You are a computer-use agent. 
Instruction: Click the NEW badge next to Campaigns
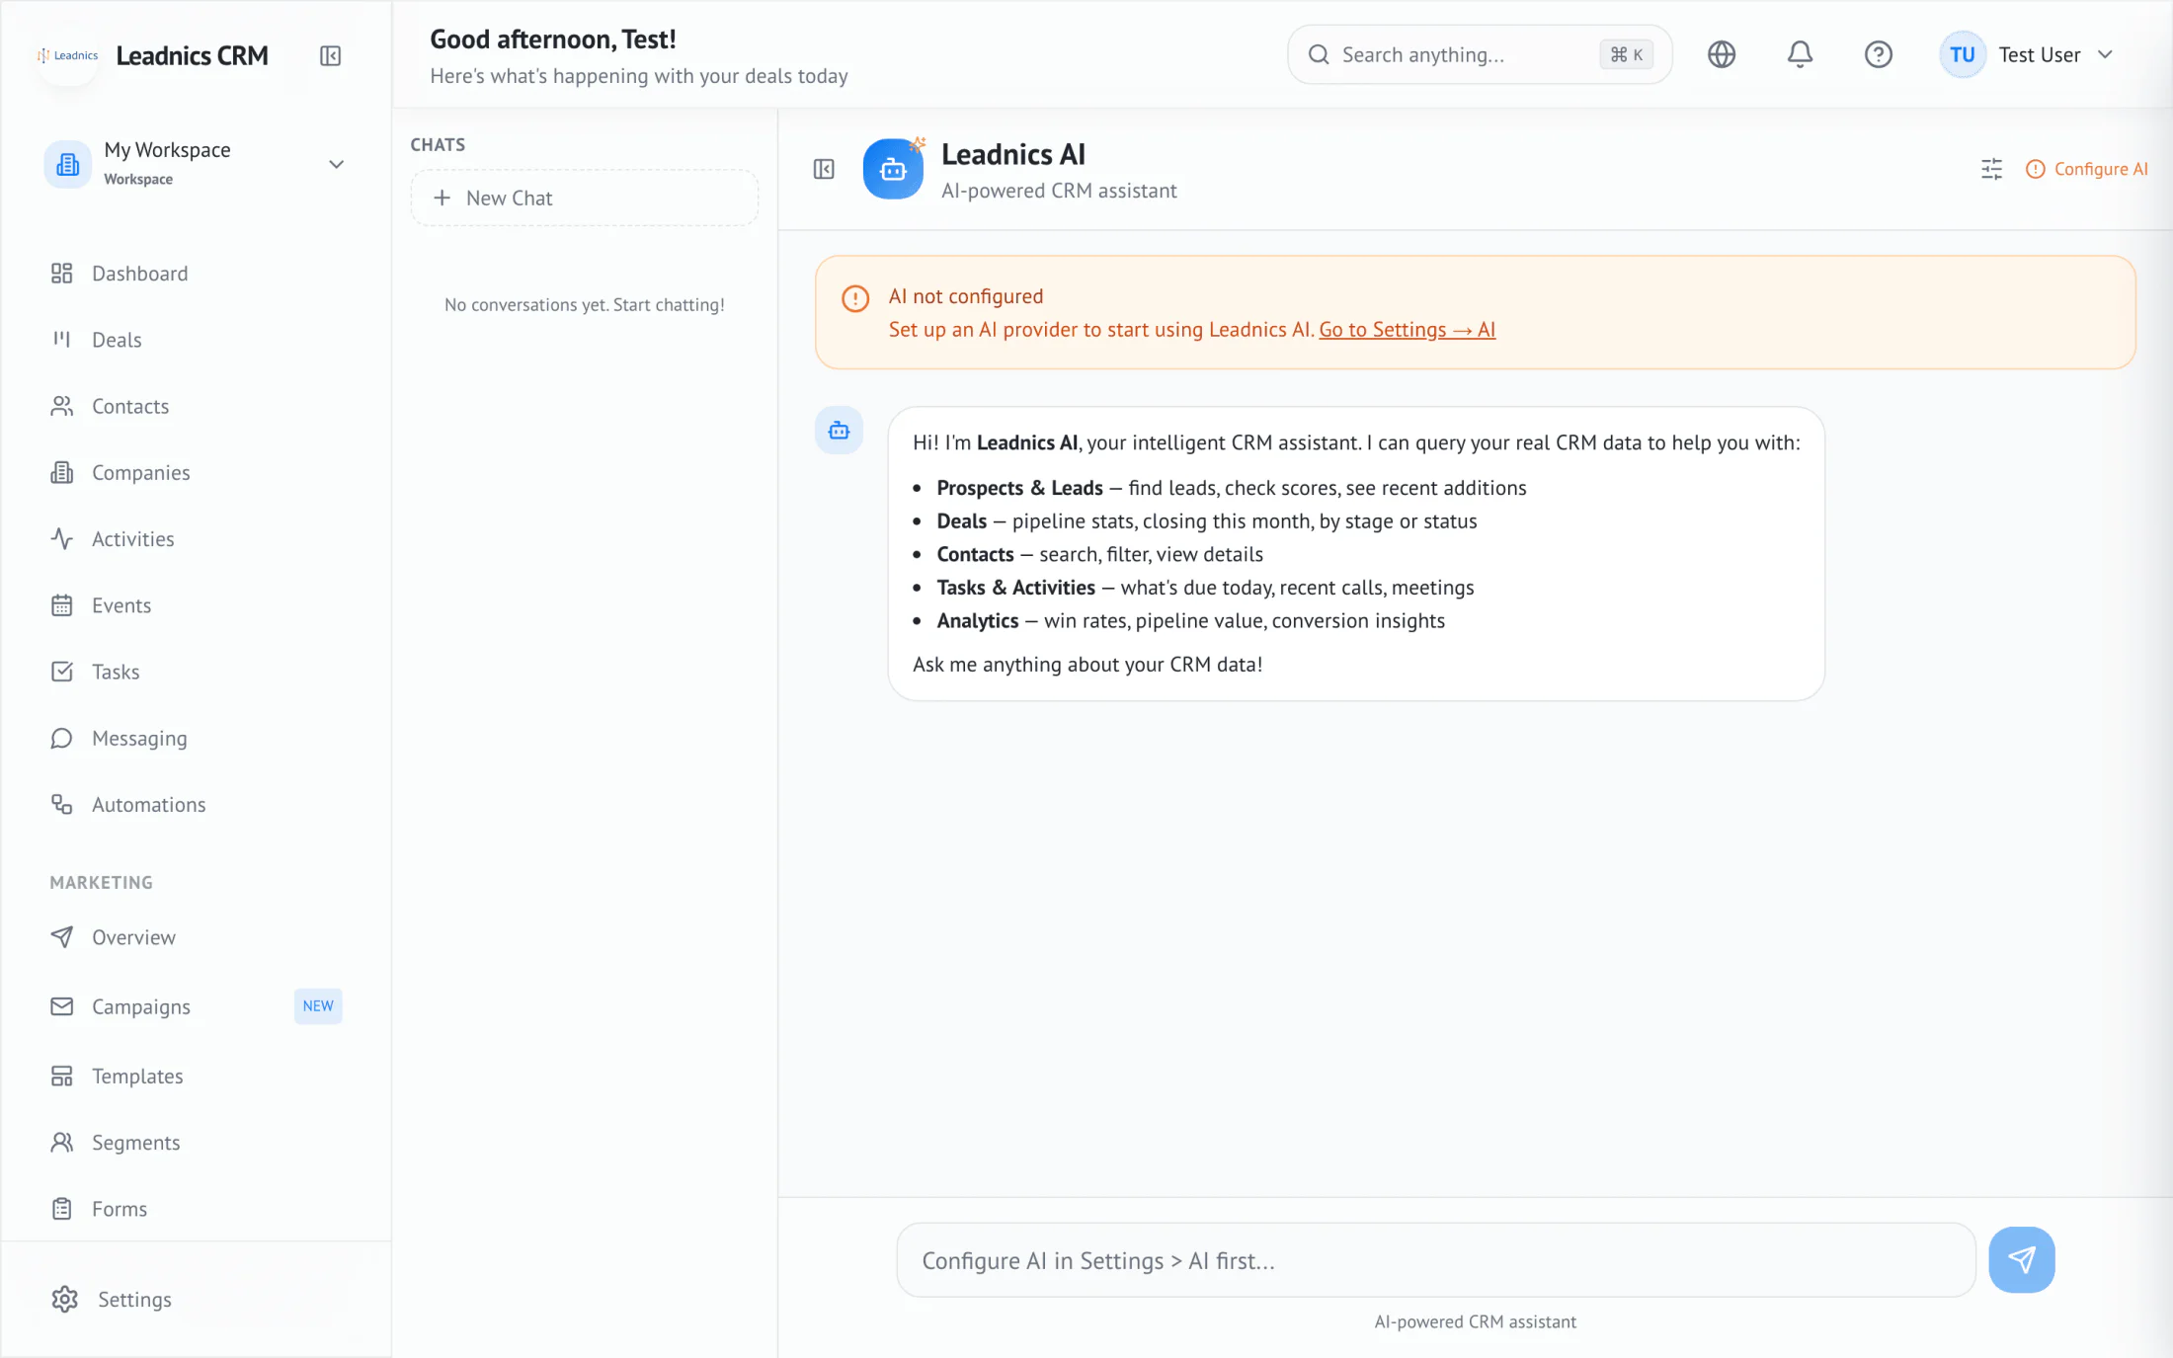coord(318,1005)
